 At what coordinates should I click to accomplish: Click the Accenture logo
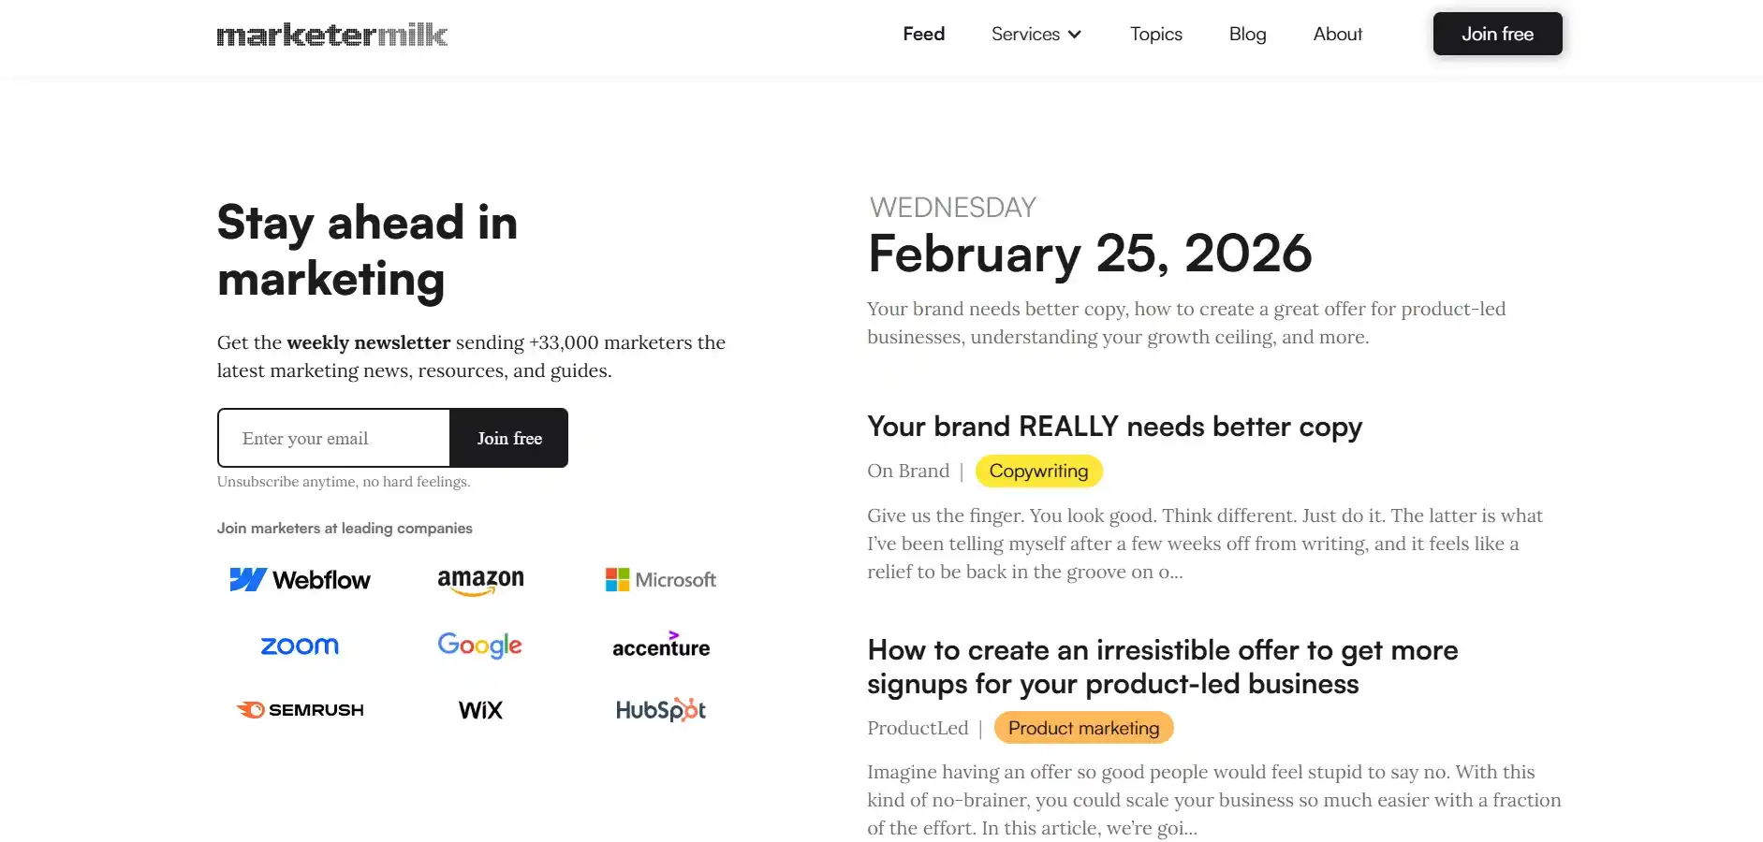click(661, 646)
